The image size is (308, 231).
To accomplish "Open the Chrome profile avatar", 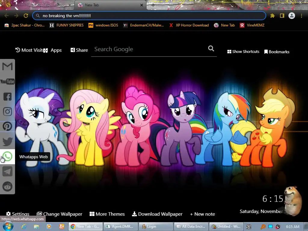I will [x=292, y=16].
